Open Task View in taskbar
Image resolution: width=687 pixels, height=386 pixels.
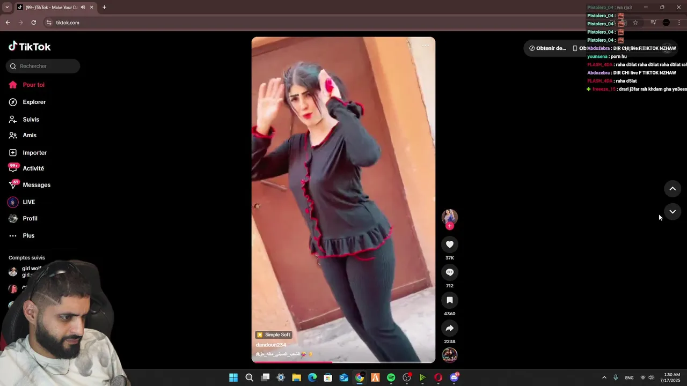pos(265,377)
